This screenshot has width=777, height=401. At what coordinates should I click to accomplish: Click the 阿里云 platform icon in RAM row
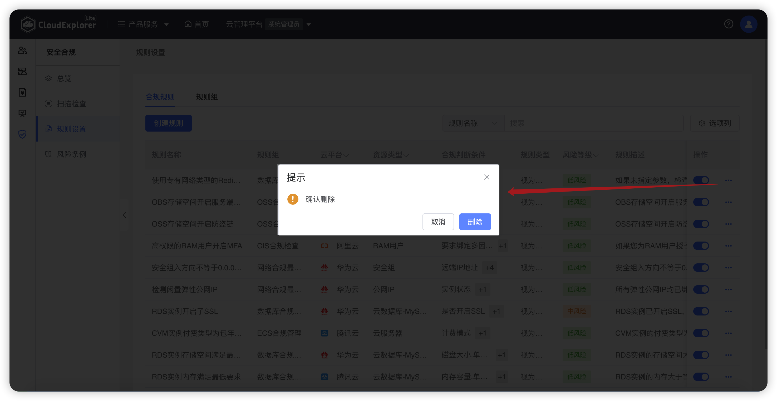pos(324,246)
